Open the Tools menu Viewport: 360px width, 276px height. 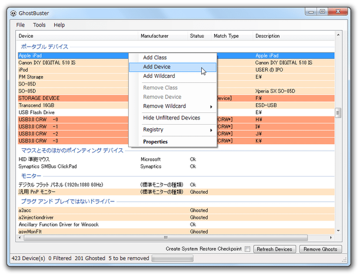pyautogui.click(x=39, y=25)
